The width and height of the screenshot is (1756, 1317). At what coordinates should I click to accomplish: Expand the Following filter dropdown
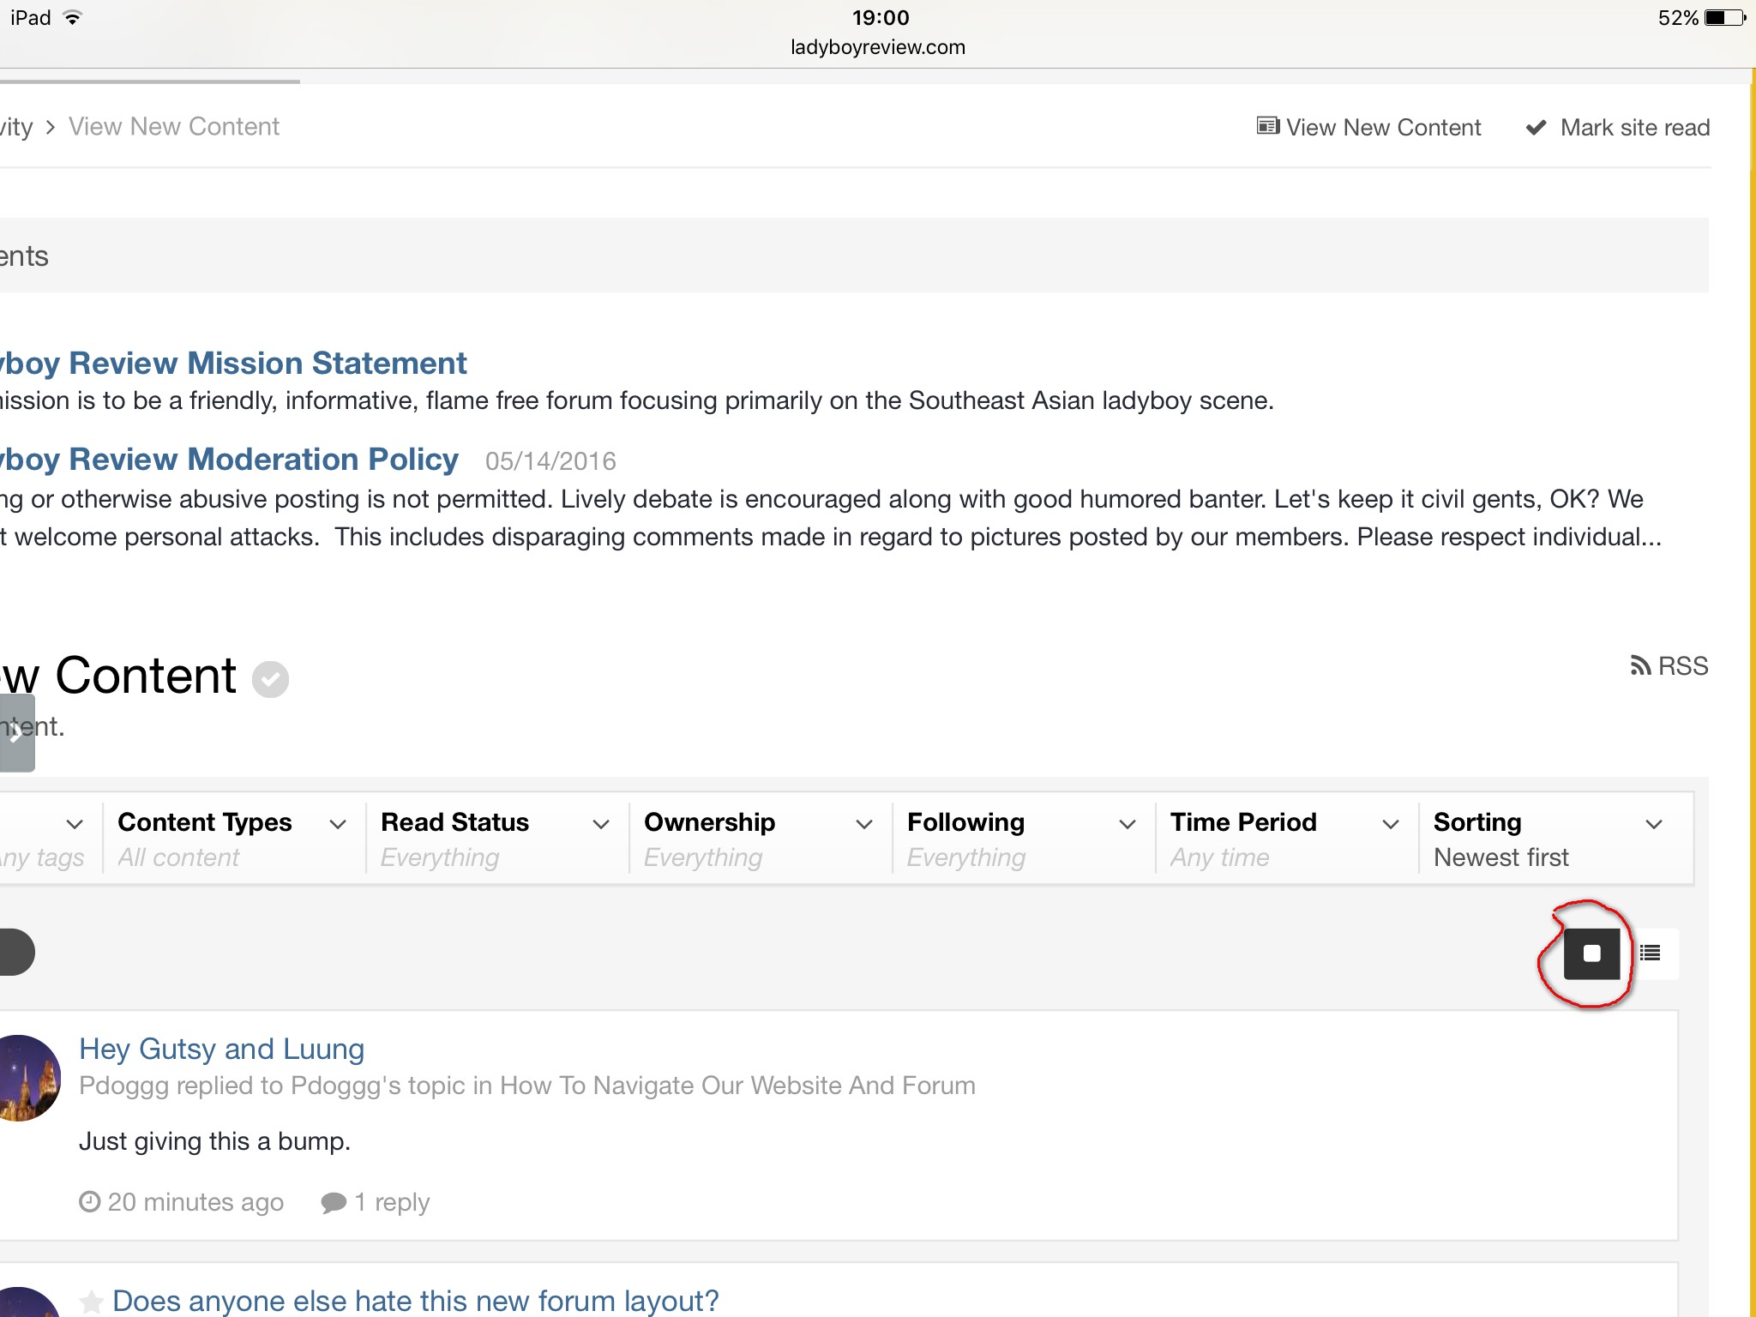[1023, 839]
